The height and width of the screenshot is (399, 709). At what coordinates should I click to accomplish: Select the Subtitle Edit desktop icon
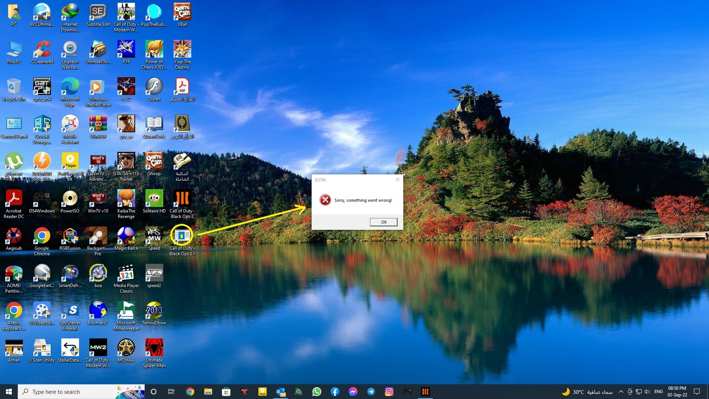click(x=98, y=15)
